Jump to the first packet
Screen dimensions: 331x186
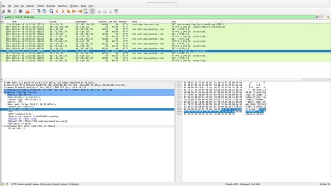coord(74,11)
